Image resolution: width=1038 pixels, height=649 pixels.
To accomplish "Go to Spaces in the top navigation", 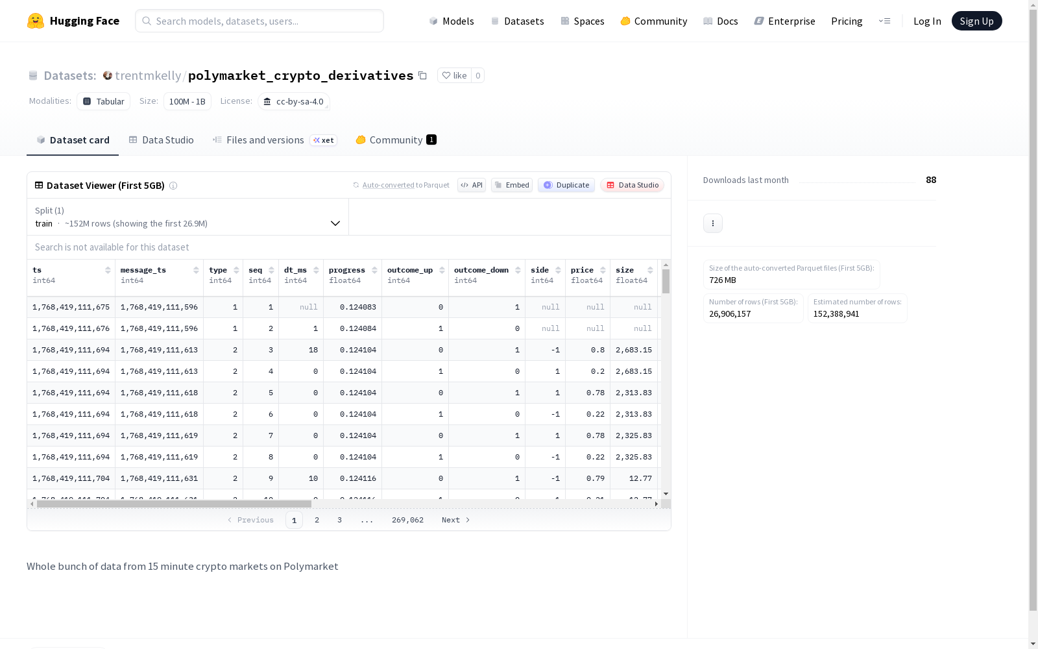I will (582, 21).
